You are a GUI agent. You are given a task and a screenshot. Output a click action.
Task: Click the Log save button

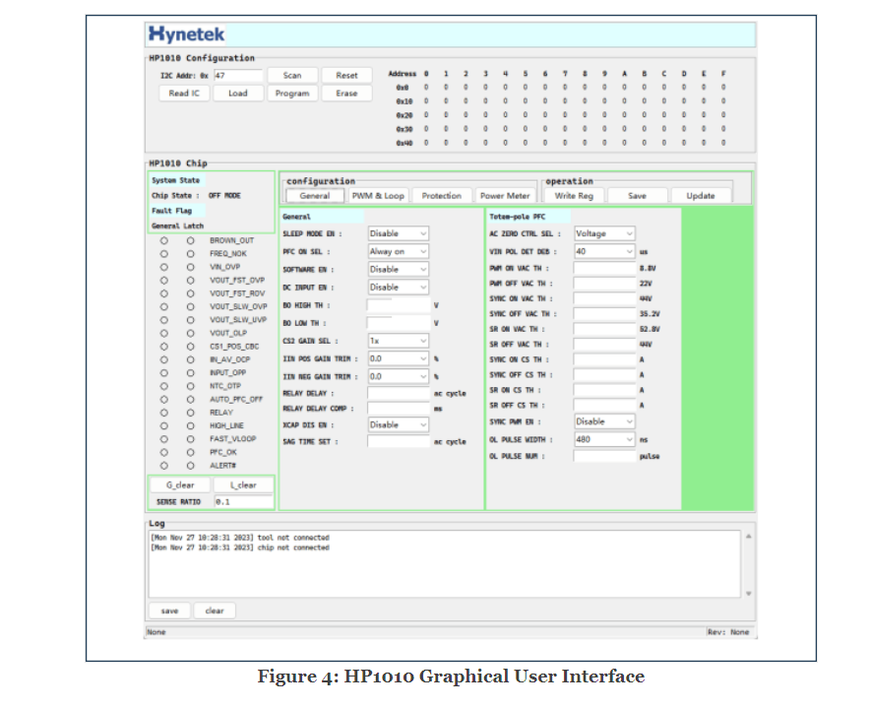[170, 611]
